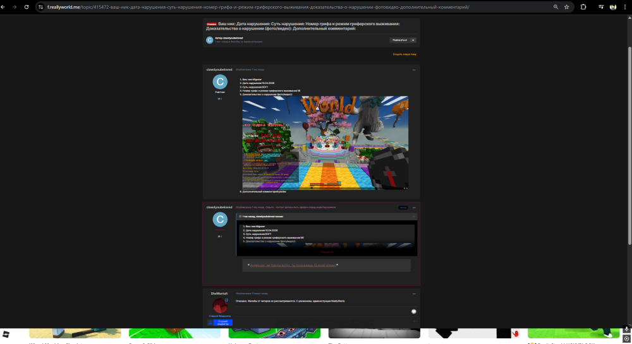Open author name clawdyoubeloved in topic header

[232, 39]
